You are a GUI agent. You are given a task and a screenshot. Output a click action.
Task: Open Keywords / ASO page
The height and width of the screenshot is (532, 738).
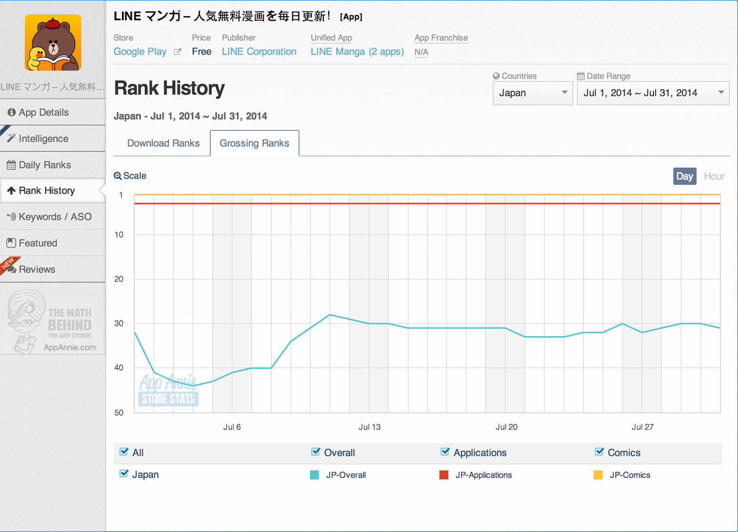tap(53, 216)
